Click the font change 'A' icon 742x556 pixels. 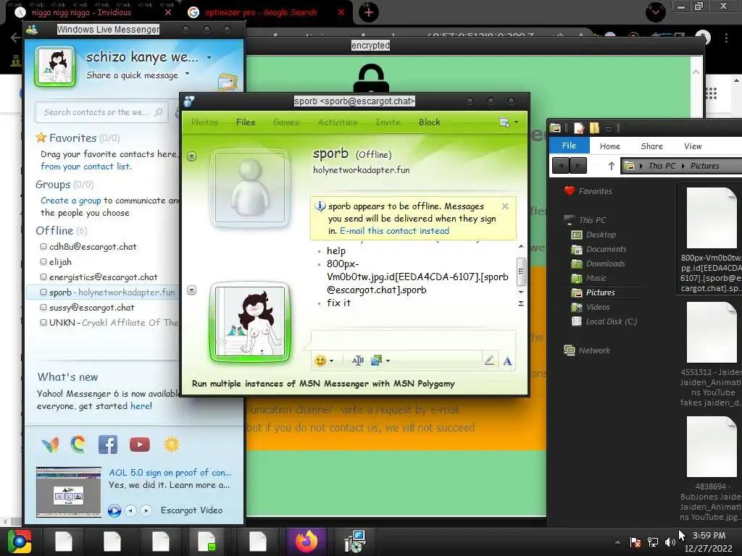coord(507,361)
